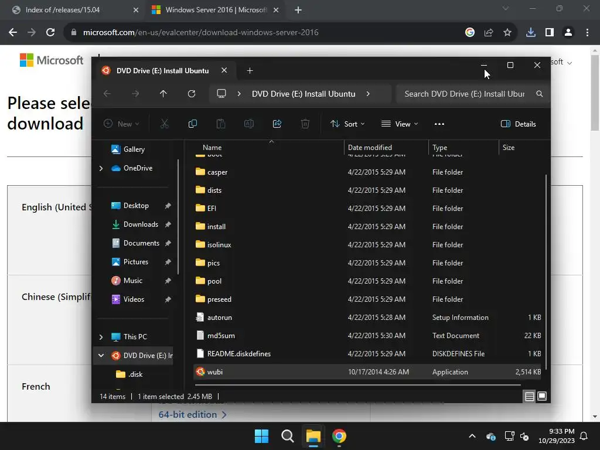The image size is (600, 450).
Task: Click the Paste clipboard icon in Explorer toolbar
Action: tap(221, 124)
